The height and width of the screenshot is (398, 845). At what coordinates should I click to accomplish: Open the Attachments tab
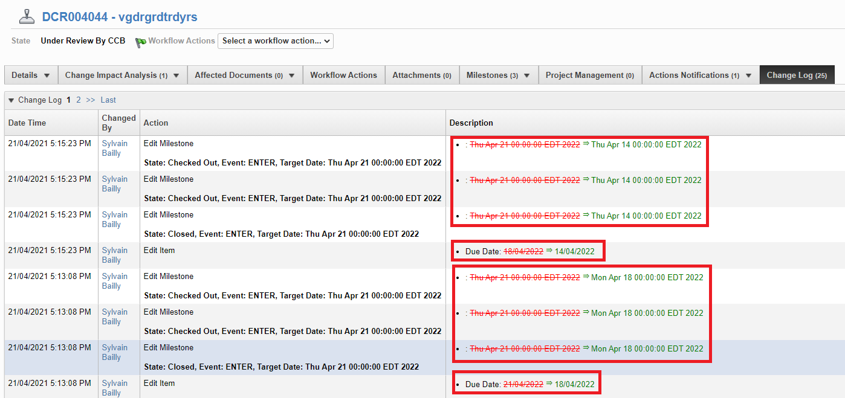point(422,75)
